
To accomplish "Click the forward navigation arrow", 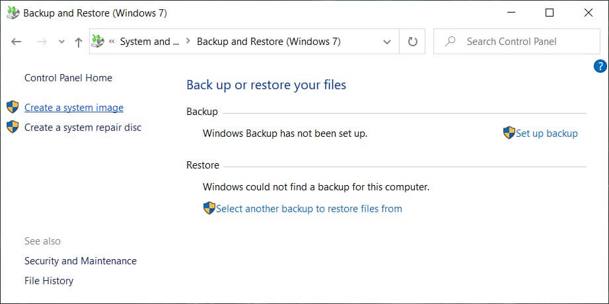I will pyautogui.click(x=42, y=42).
